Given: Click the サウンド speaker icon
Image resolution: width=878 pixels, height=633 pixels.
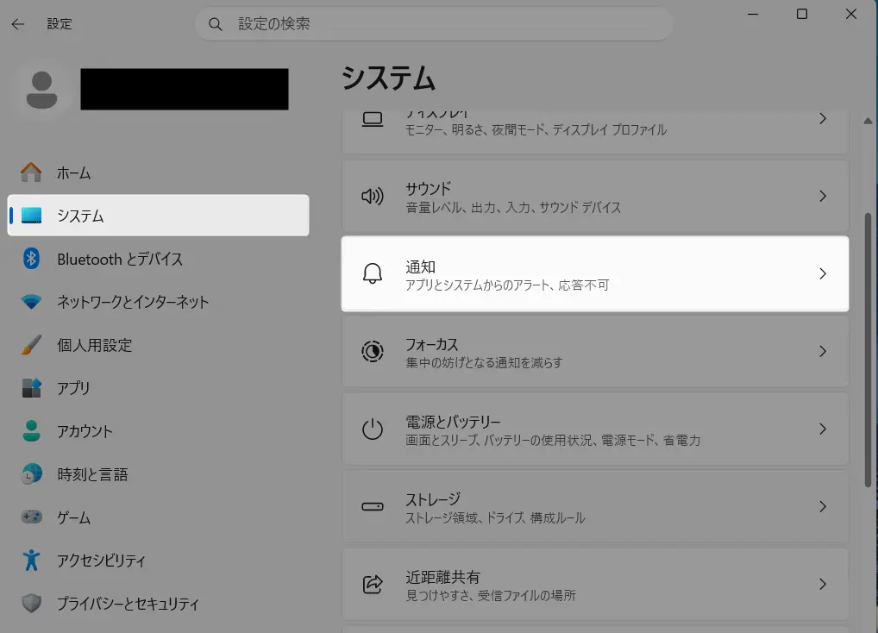Looking at the screenshot, I should tap(373, 197).
